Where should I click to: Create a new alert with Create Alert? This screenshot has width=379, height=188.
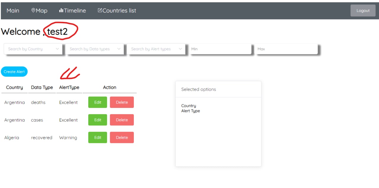click(x=14, y=72)
